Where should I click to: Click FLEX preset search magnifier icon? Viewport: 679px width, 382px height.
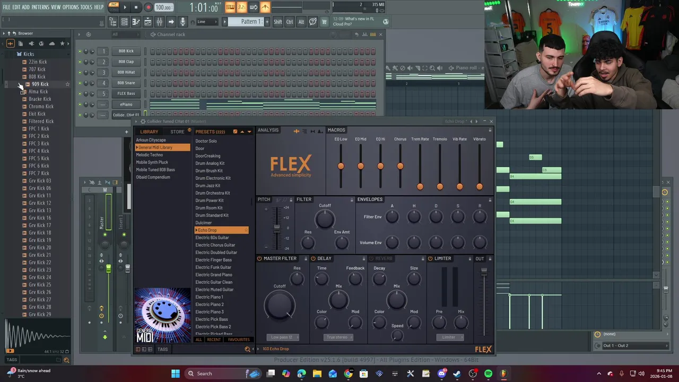point(247,349)
